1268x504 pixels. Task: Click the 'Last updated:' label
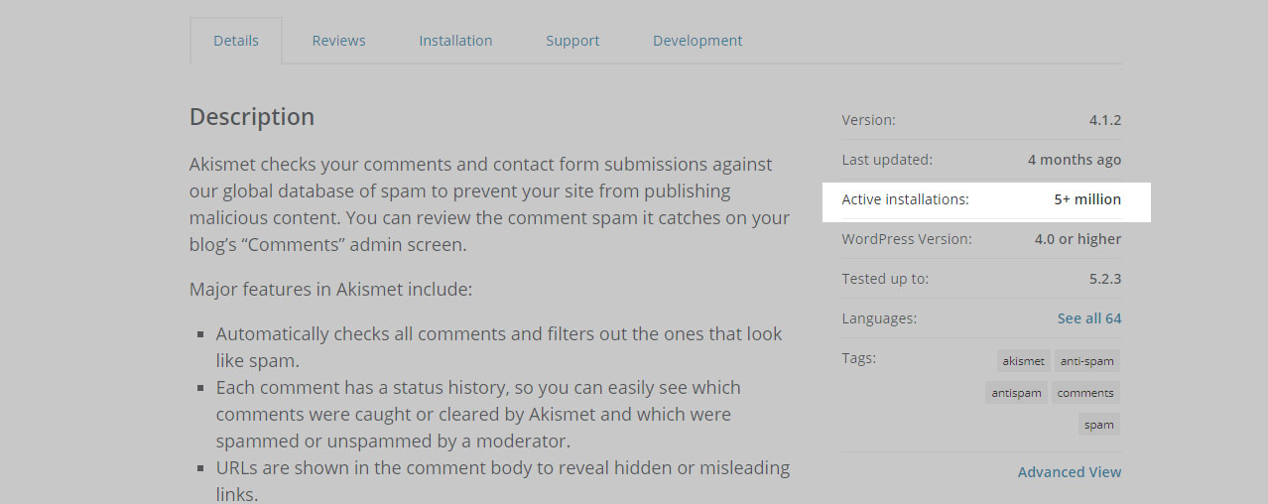[x=887, y=160]
